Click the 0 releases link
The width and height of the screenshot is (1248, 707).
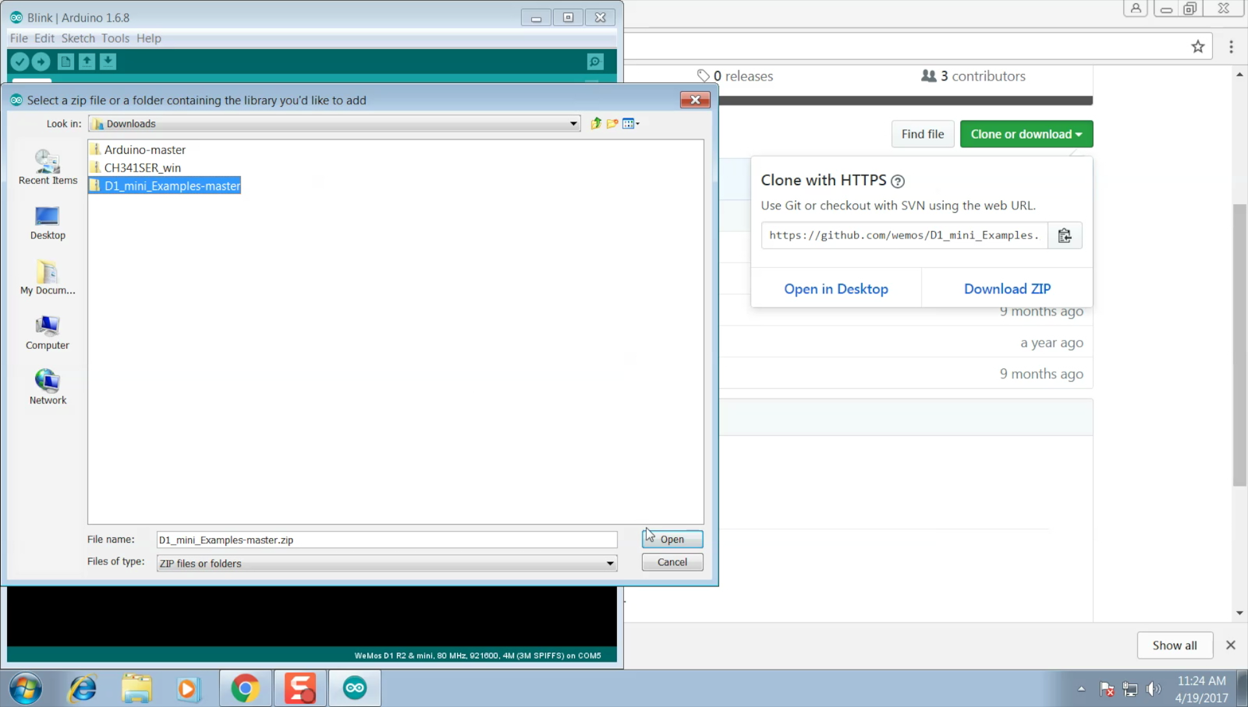[x=734, y=76]
